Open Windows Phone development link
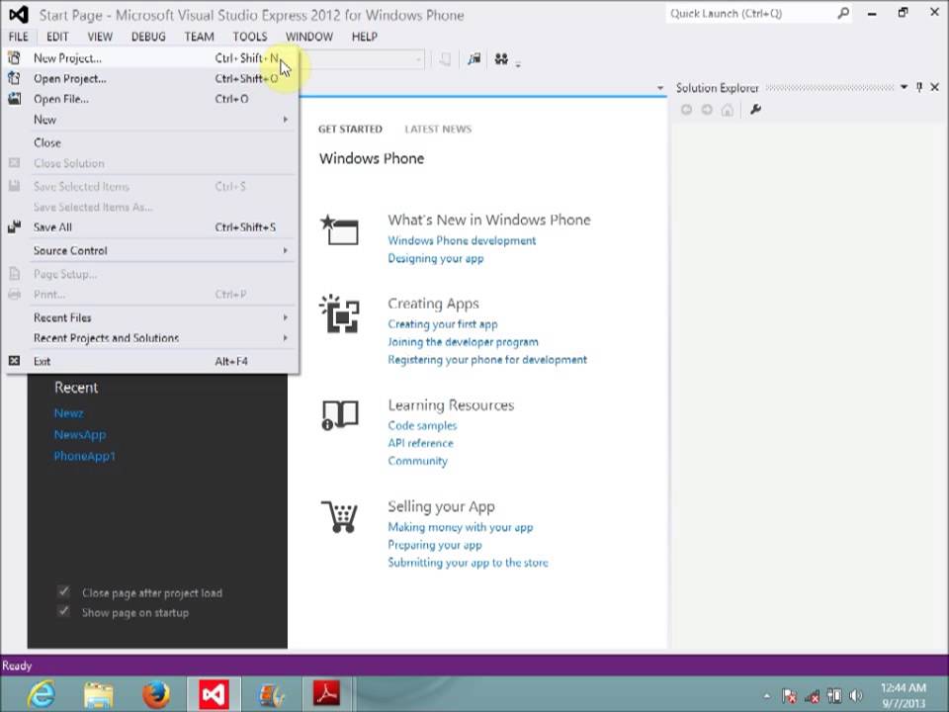The height and width of the screenshot is (712, 949). coord(462,240)
